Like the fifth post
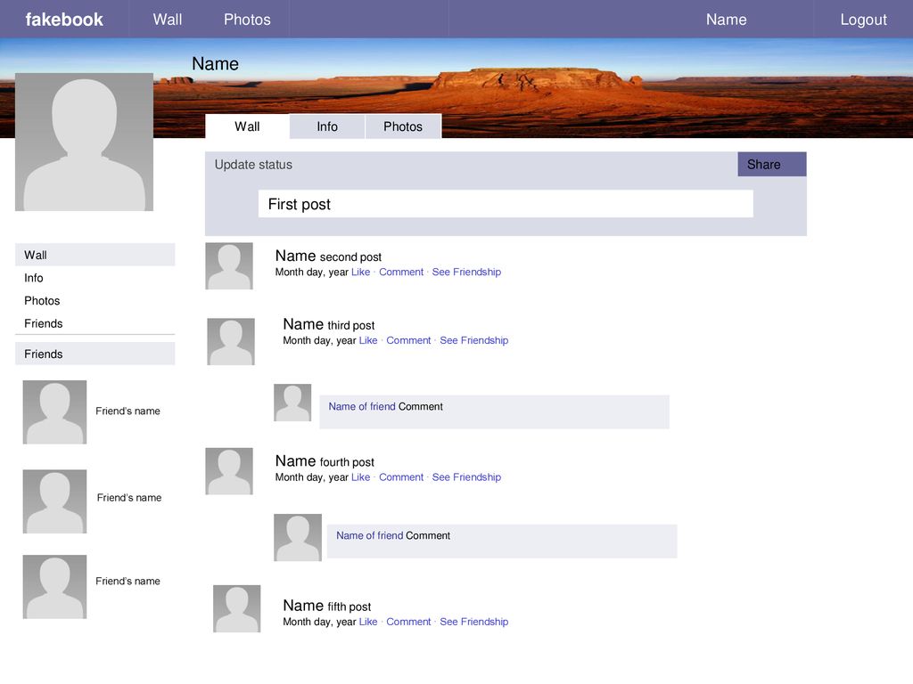This screenshot has height=684, width=913. (x=368, y=622)
